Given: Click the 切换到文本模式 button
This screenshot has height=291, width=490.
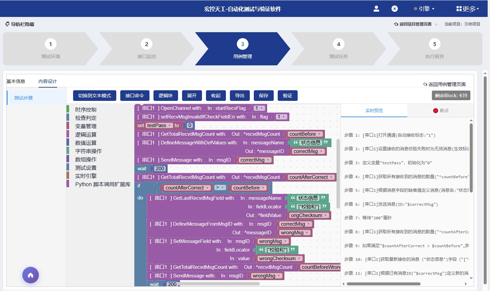Looking at the screenshot, I should 94,96.
